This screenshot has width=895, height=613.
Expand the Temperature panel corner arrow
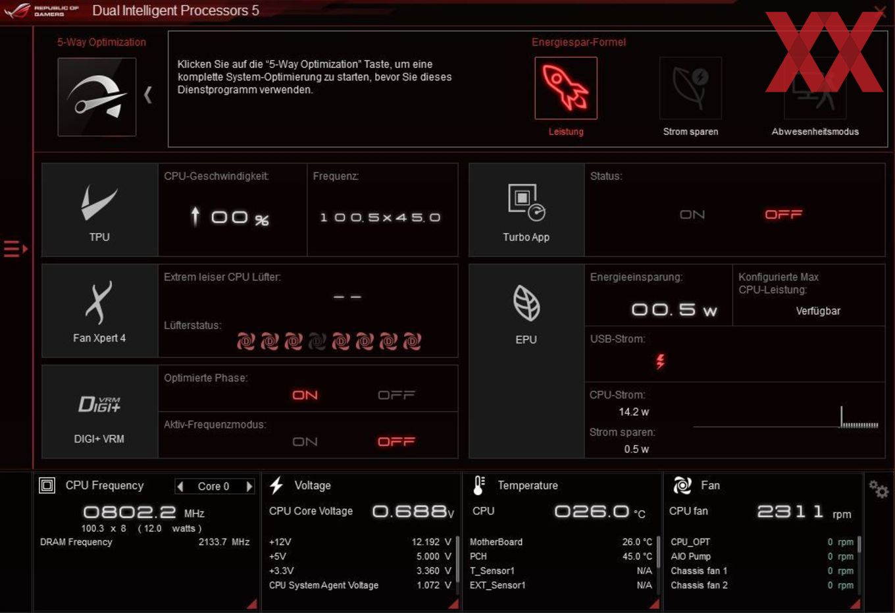[654, 604]
